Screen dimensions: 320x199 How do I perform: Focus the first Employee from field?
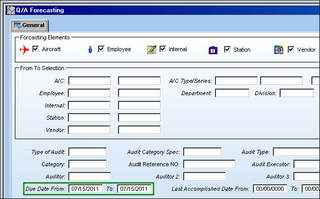pyautogui.click(x=89, y=93)
